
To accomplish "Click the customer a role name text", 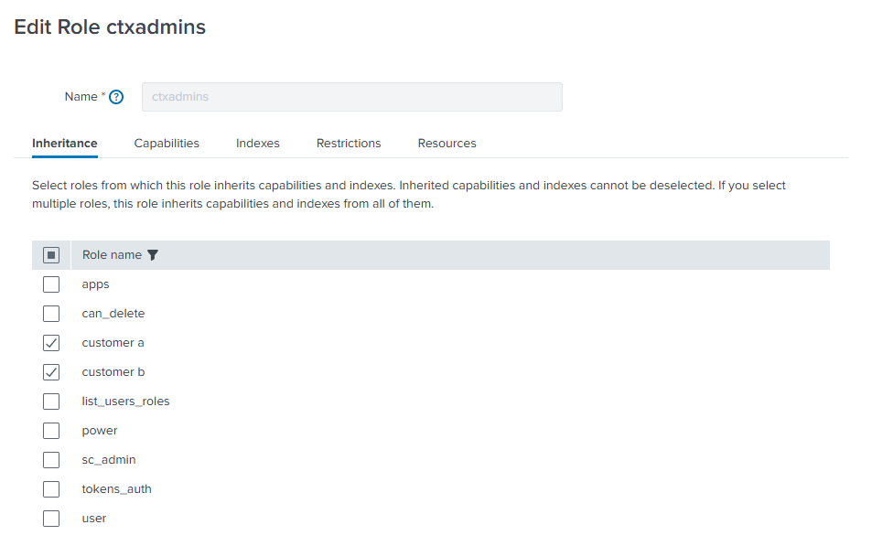I will (113, 343).
